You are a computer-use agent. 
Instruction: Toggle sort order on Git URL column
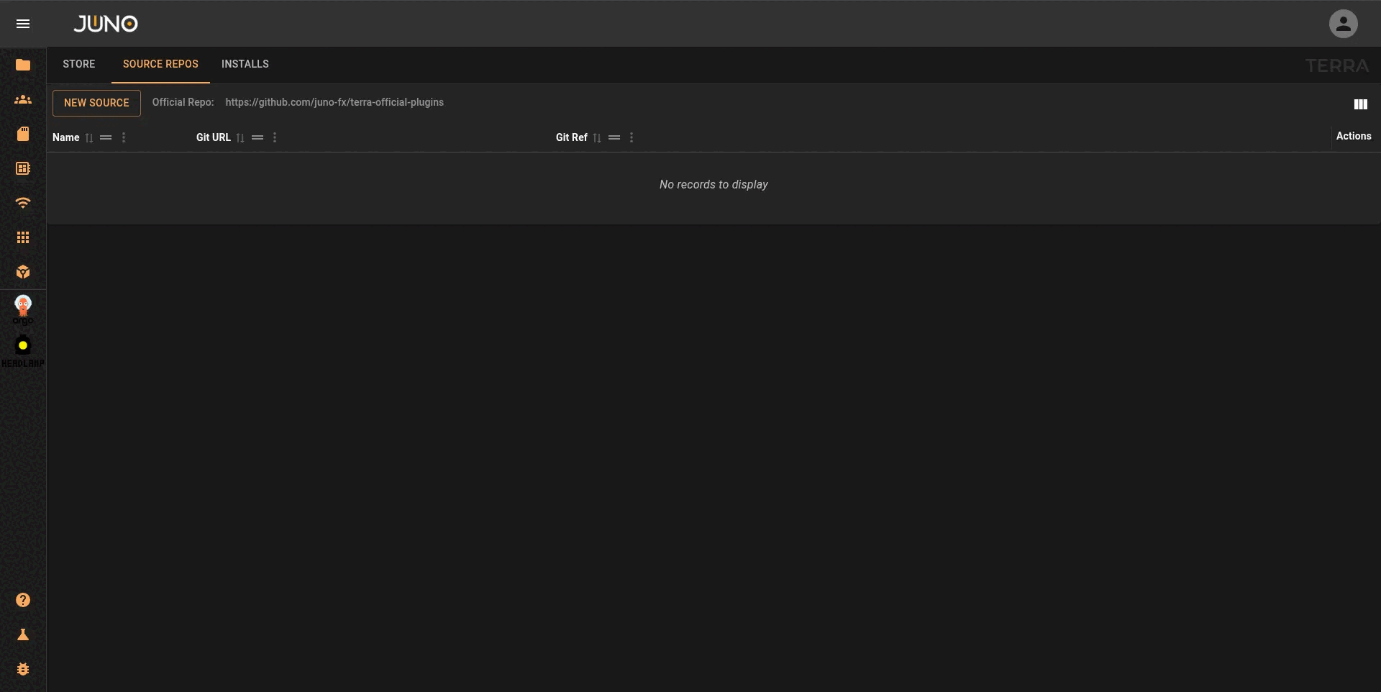coord(240,138)
